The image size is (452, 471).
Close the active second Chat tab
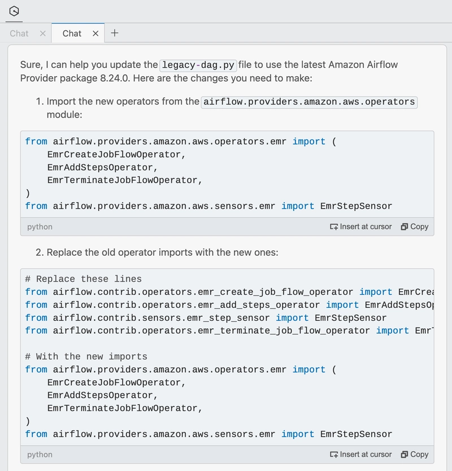tap(95, 33)
